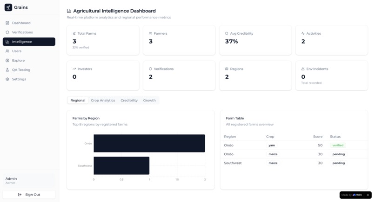Click the Admin profile card
This screenshot has height=202, width=375.
(x=29, y=180)
